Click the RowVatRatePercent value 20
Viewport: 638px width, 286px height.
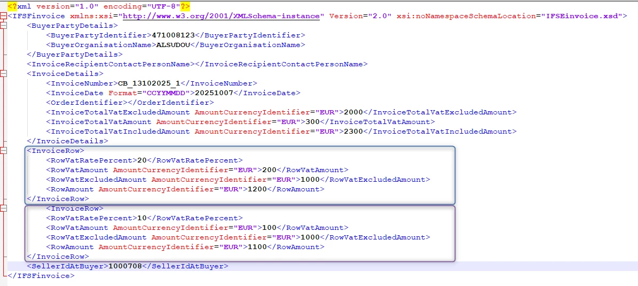[x=142, y=160]
